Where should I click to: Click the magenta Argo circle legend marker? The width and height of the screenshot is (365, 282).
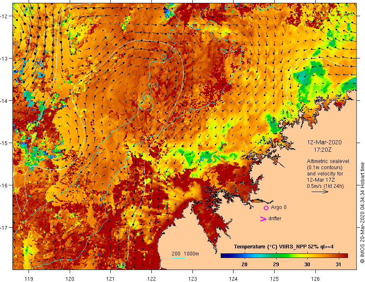[x=266, y=208]
